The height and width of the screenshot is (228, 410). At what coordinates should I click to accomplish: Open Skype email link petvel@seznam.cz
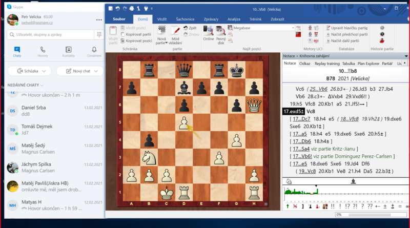click(37, 23)
